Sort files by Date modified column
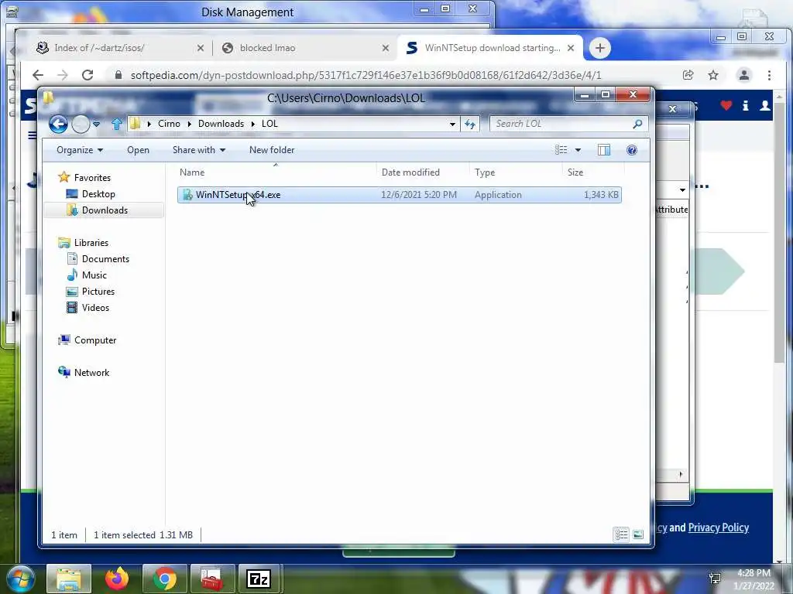 click(423, 172)
